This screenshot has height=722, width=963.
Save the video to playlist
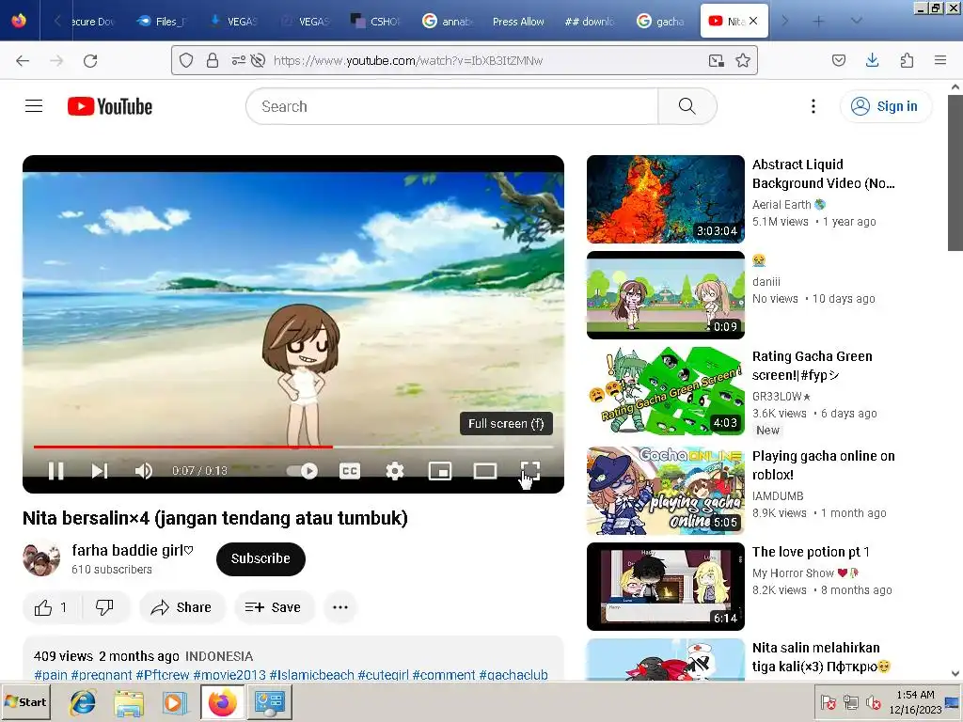click(x=274, y=607)
